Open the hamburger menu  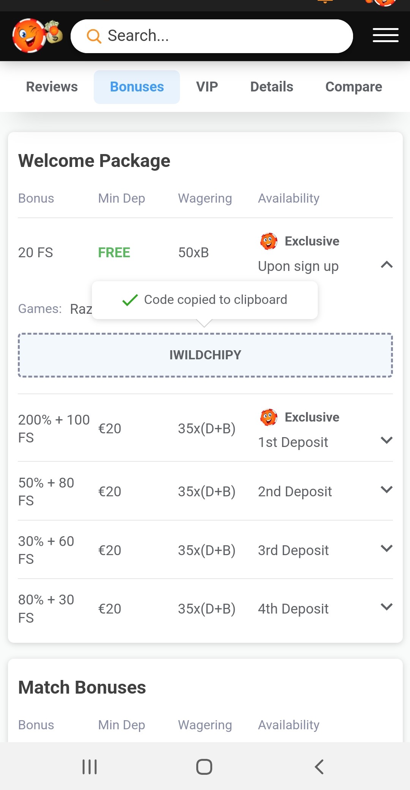[x=385, y=35]
